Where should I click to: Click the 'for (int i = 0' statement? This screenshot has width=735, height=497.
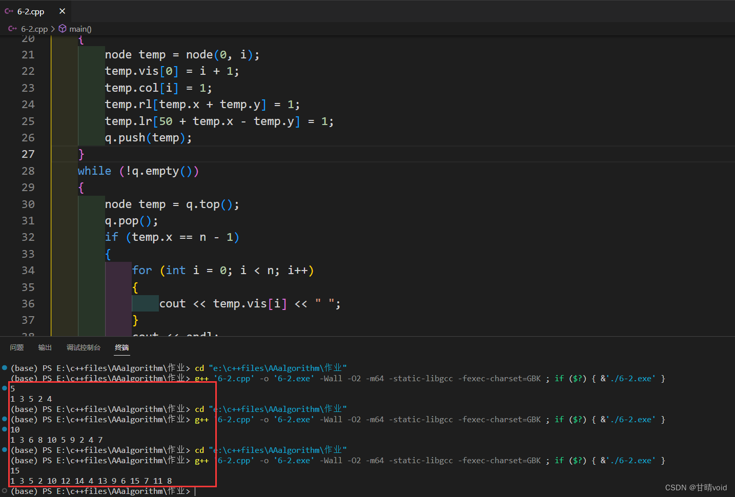click(x=223, y=271)
